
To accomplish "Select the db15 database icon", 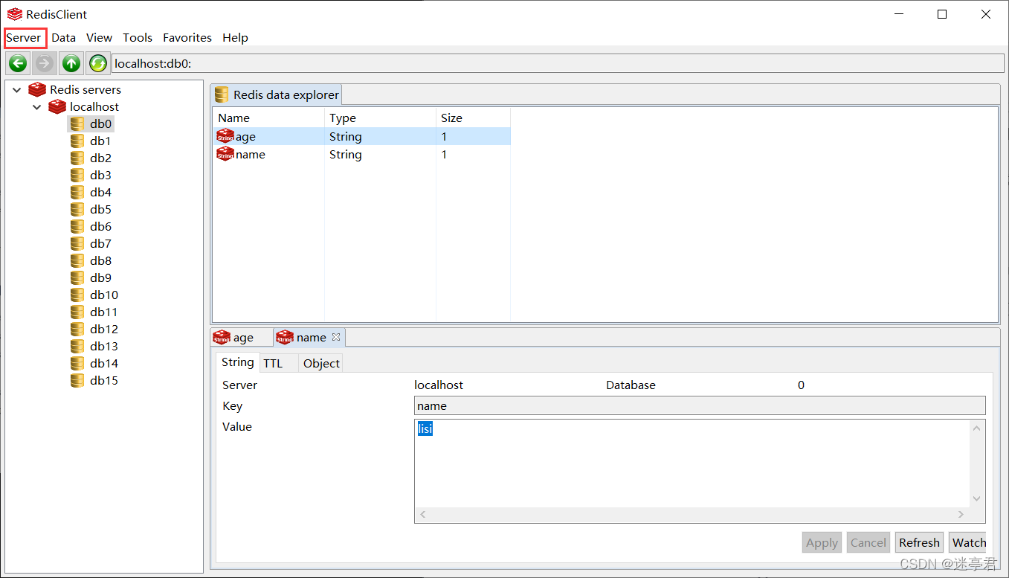I will [77, 380].
